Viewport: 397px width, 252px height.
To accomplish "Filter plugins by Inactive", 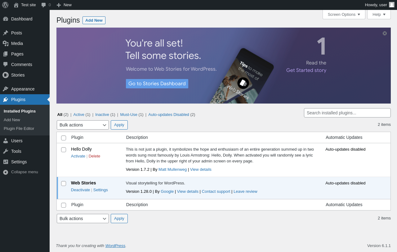I will pos(102,115).
